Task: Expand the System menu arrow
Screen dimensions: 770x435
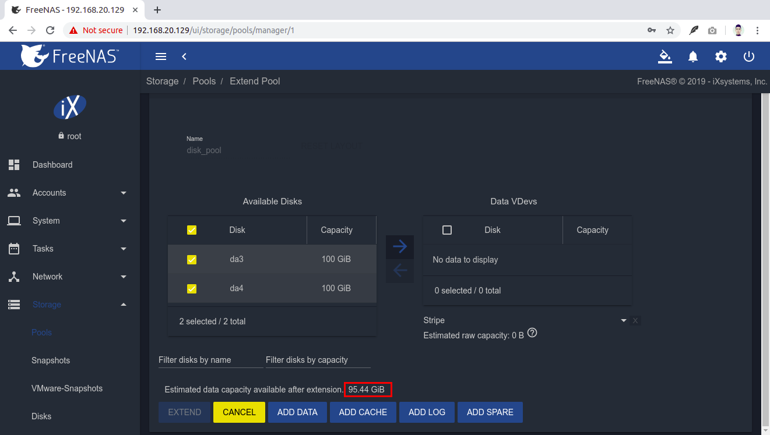Action: tap(124, 221)
